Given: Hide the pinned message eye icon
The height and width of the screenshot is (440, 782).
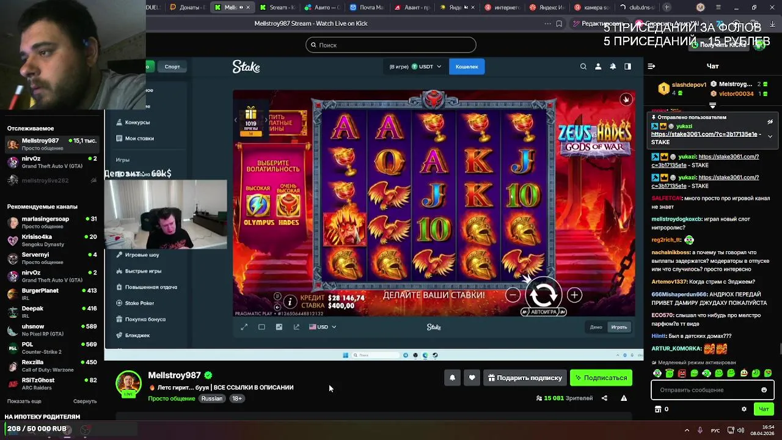Looking at the screenshot, I should coord(770,122).
